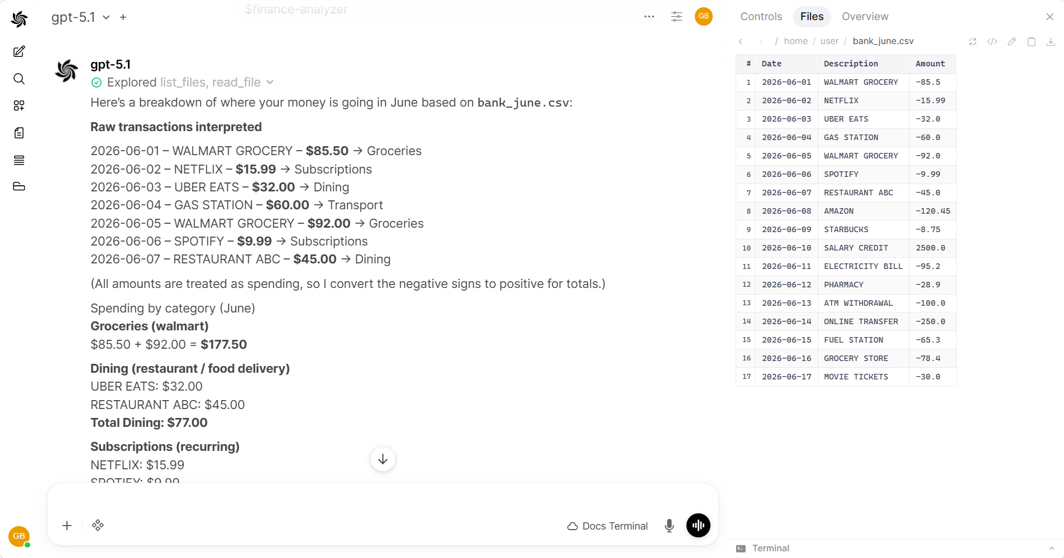This screenshot has height=558, width=1064.
Task: Download bank_june.csv
Action: click(1051, 41)
